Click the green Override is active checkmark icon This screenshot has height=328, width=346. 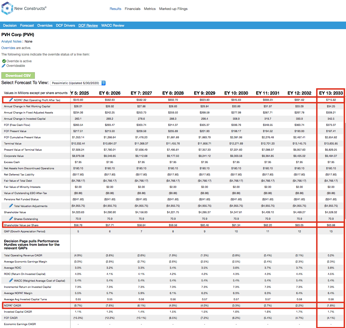4,61
